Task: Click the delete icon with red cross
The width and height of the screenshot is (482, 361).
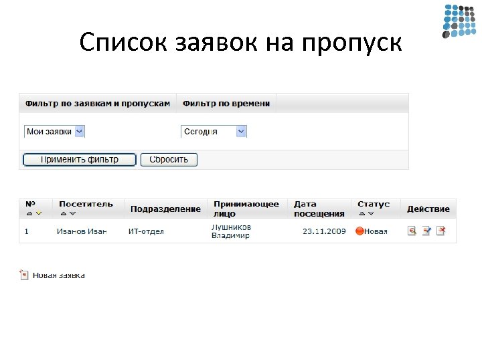Action: coord(441,231)
